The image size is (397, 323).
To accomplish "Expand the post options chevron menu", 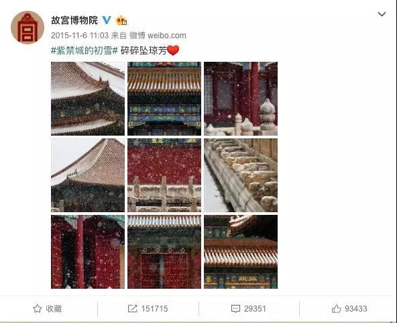I will [382, 14].
